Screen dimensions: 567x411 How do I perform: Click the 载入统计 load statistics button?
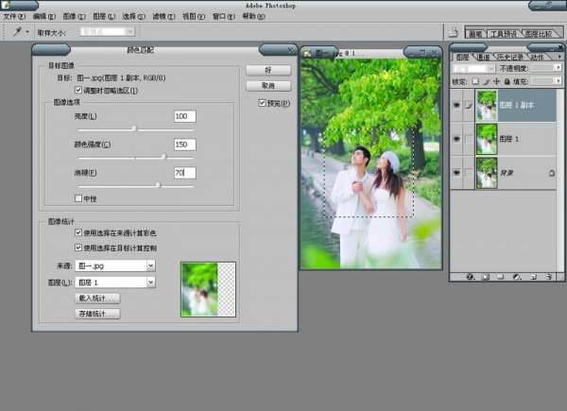[97, 299]
